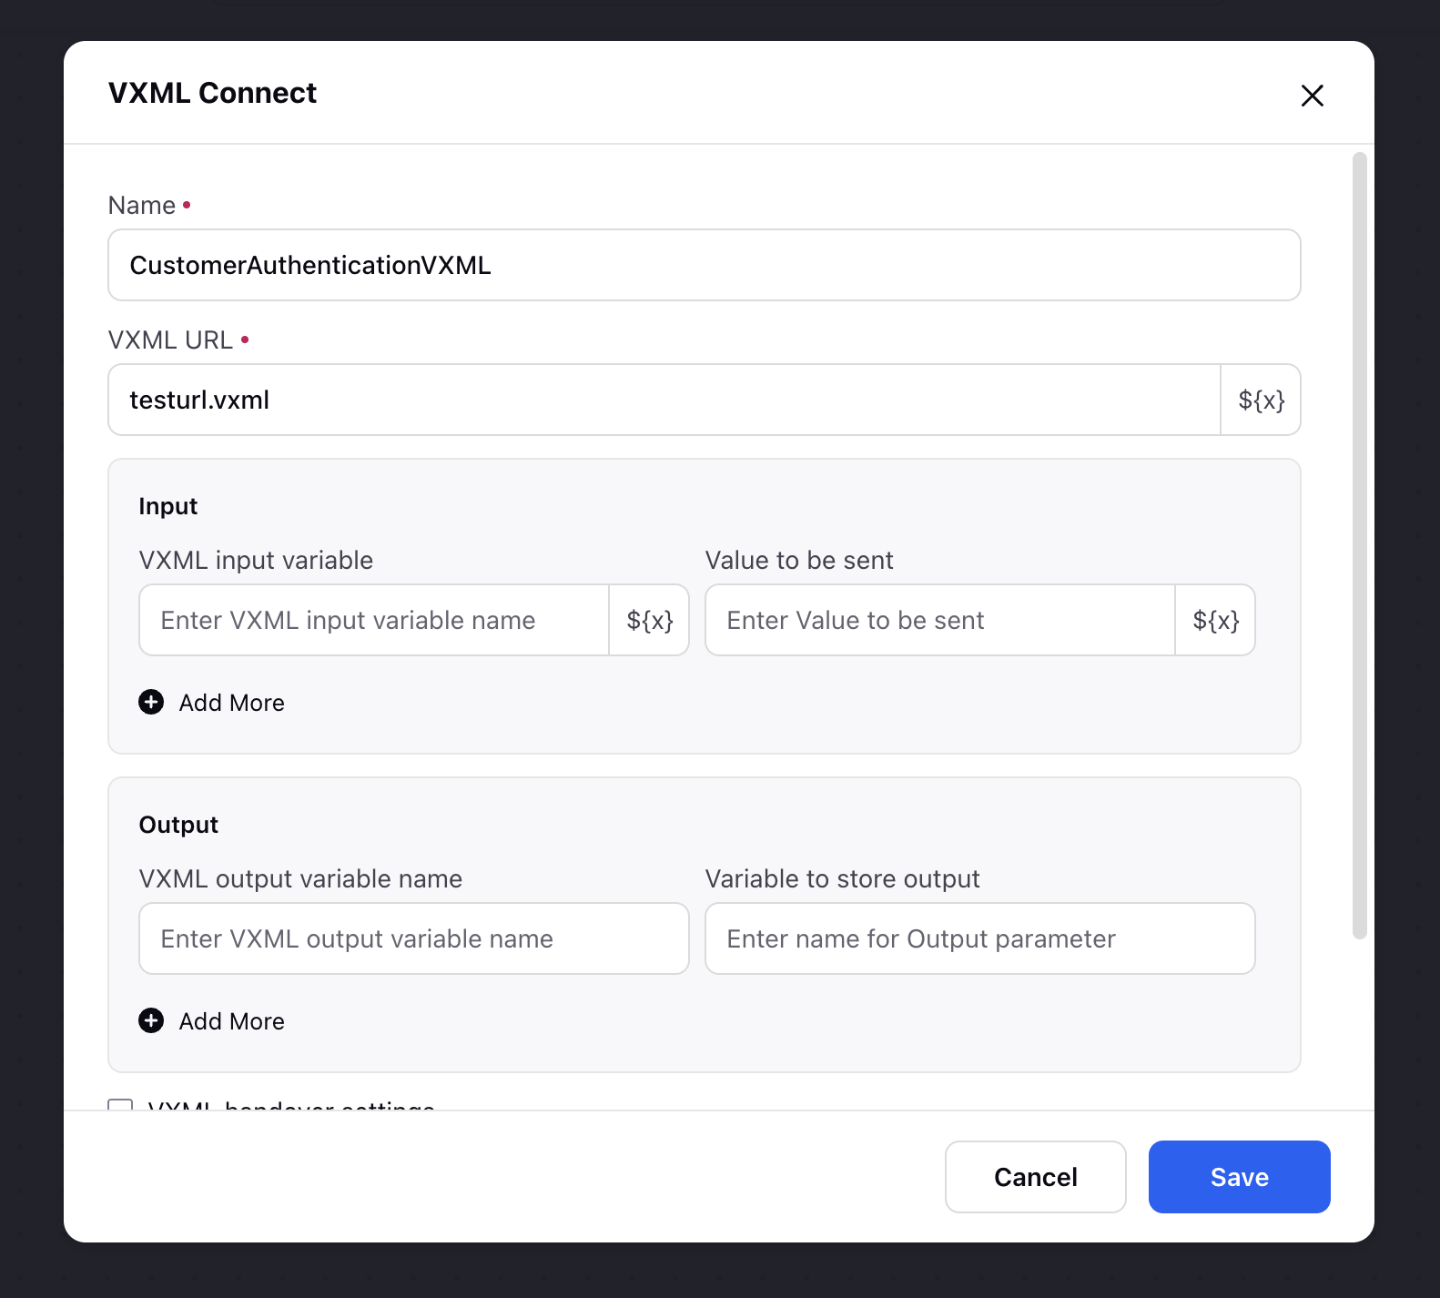This screenshot has height=1298, width=1440.
Task: Click the Output parameter name field
Action: [980, 939]
